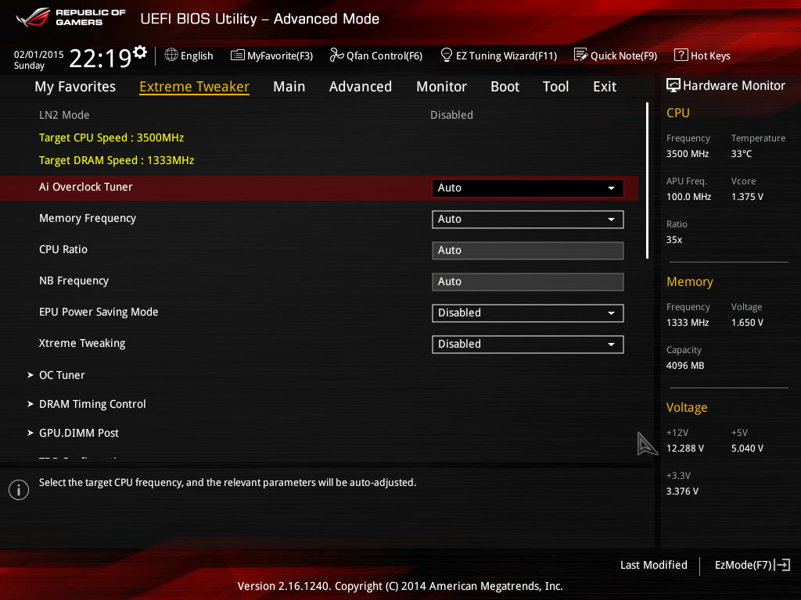Open Qfan Control(F6)

click(x=376, y=55)
